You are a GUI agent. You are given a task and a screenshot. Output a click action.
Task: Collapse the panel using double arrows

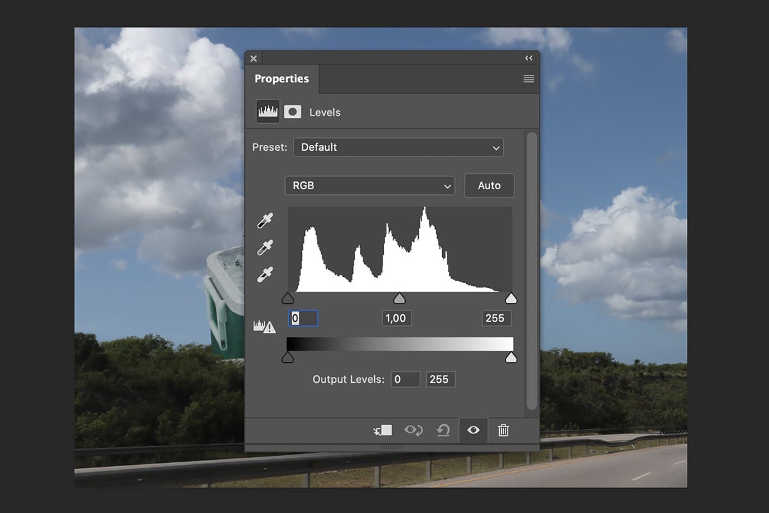(529, 58)
